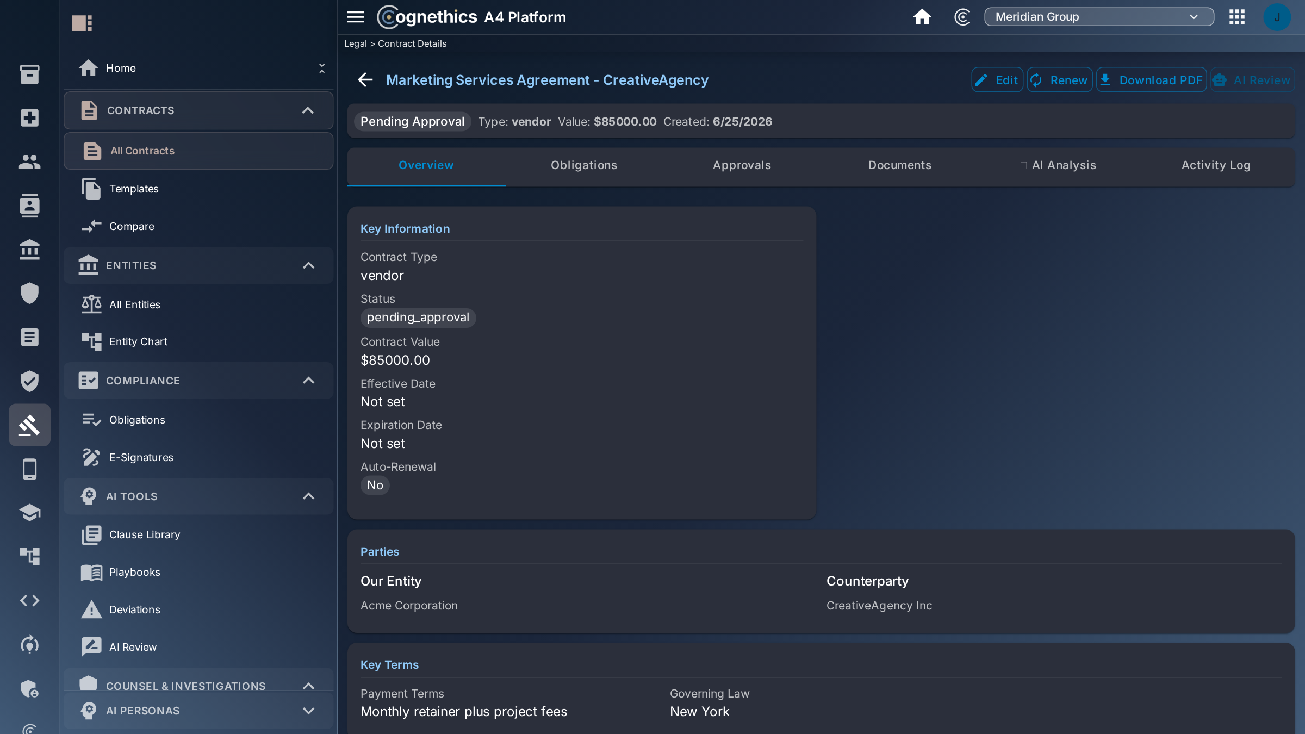The height and width of the screenshot is (734, 1305).
Task: Click the Cognethics circle icon in header
Action: click(962, 17)
